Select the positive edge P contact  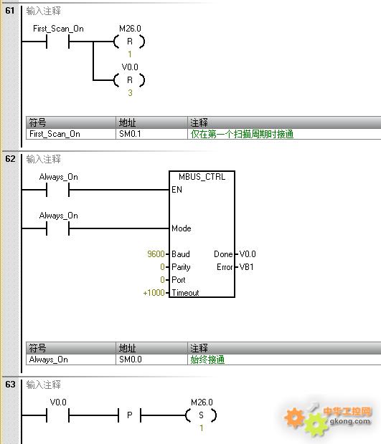click(x=130, y=415)
